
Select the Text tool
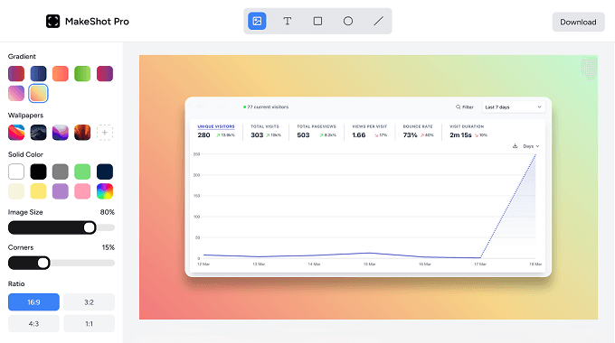[288, 21]
